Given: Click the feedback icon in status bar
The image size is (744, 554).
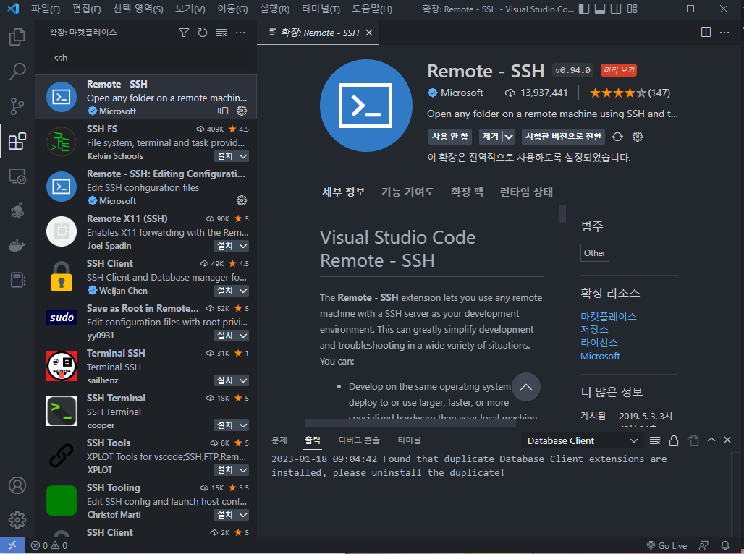Looking at the screenshot, I should (x=703, y=545).
